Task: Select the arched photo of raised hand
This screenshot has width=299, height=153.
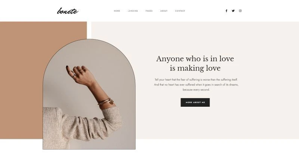Action: point(89,94)
